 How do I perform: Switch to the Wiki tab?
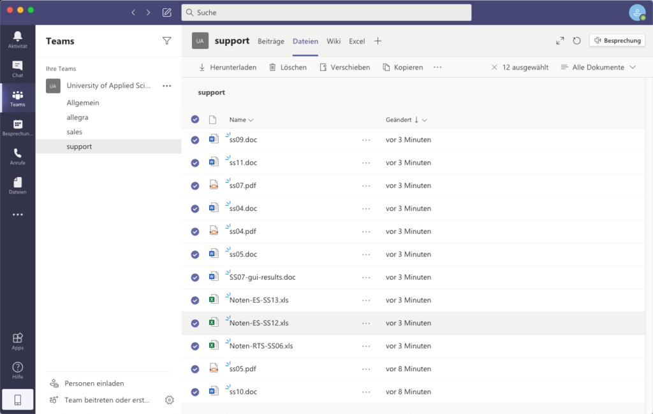point(334,41)
